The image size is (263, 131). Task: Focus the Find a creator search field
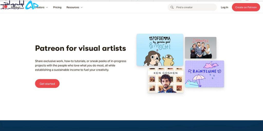192,7
